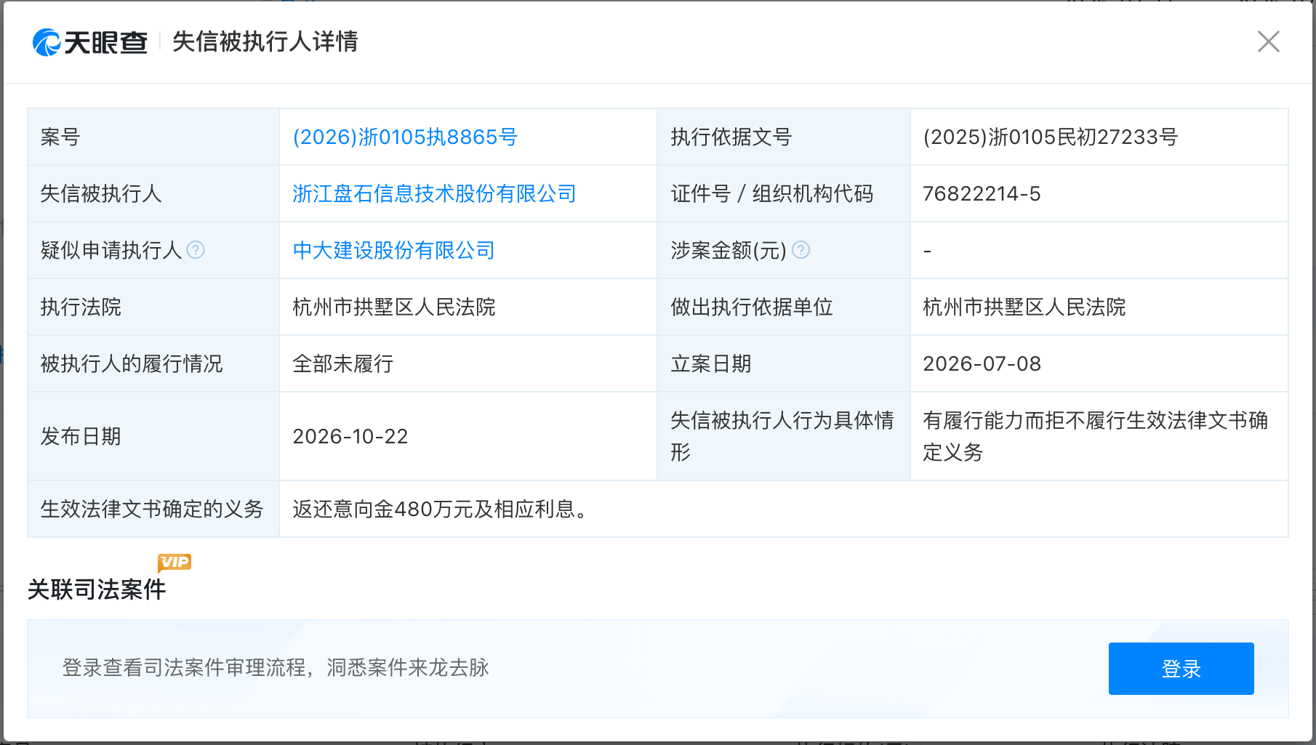Click publish date 2026-10-22
This screenshot has width=1316, height=745.
(x=350, y=437)
